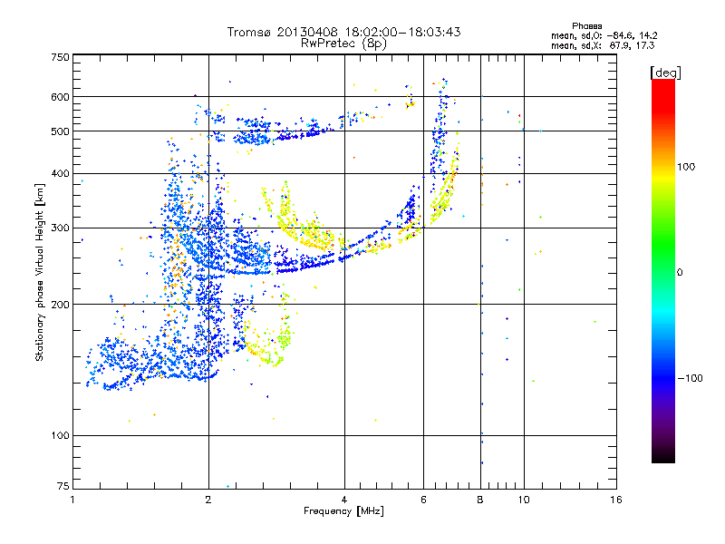
Task: Click the colorbar tick label '100'
Action: [686, 167]
